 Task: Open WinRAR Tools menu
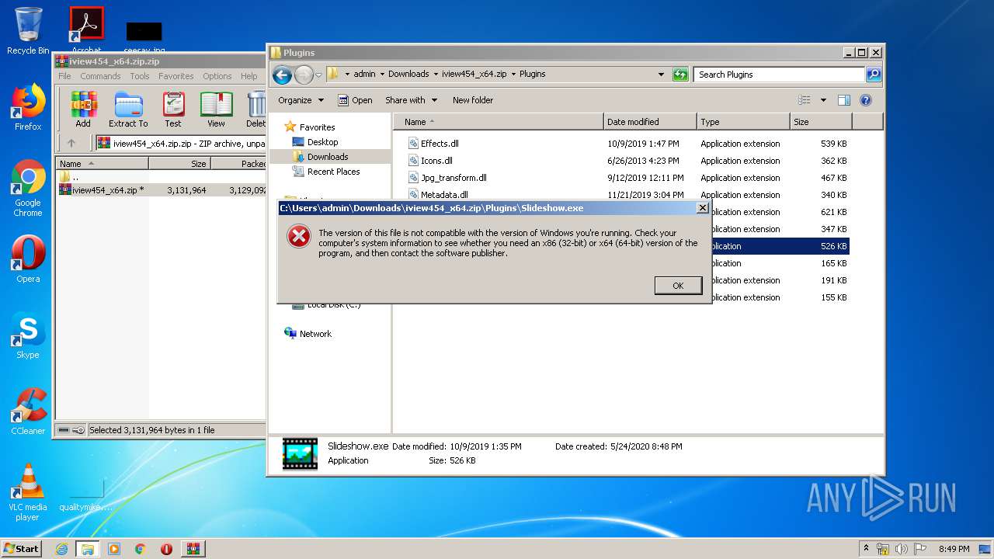(140, 76)
